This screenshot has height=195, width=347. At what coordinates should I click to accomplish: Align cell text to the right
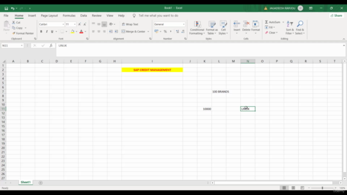coord(104,31)
